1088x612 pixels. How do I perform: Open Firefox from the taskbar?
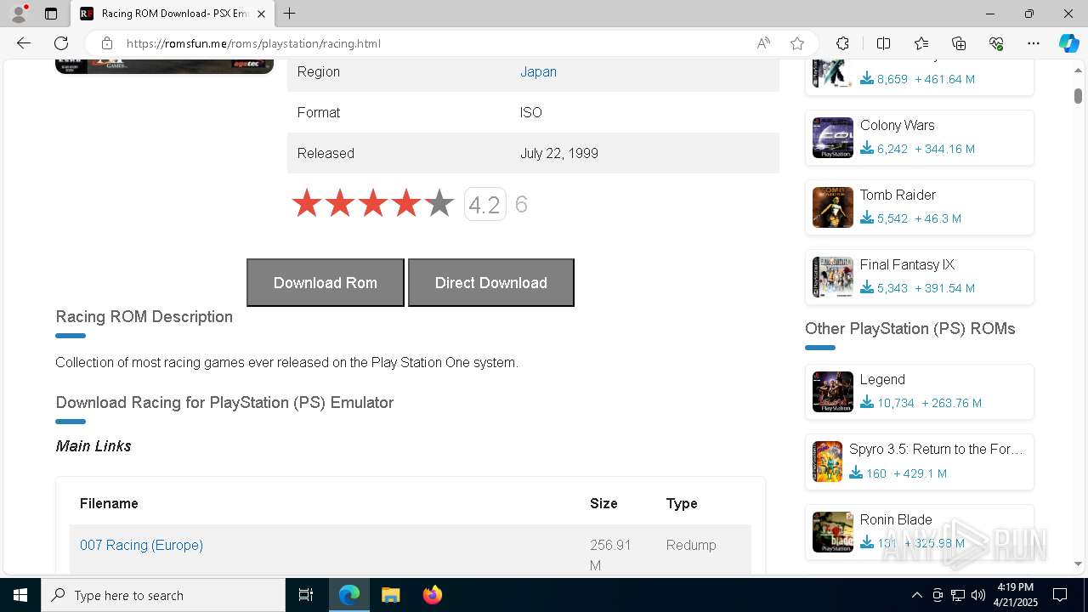pyautogui.click(x=432, y=595)
